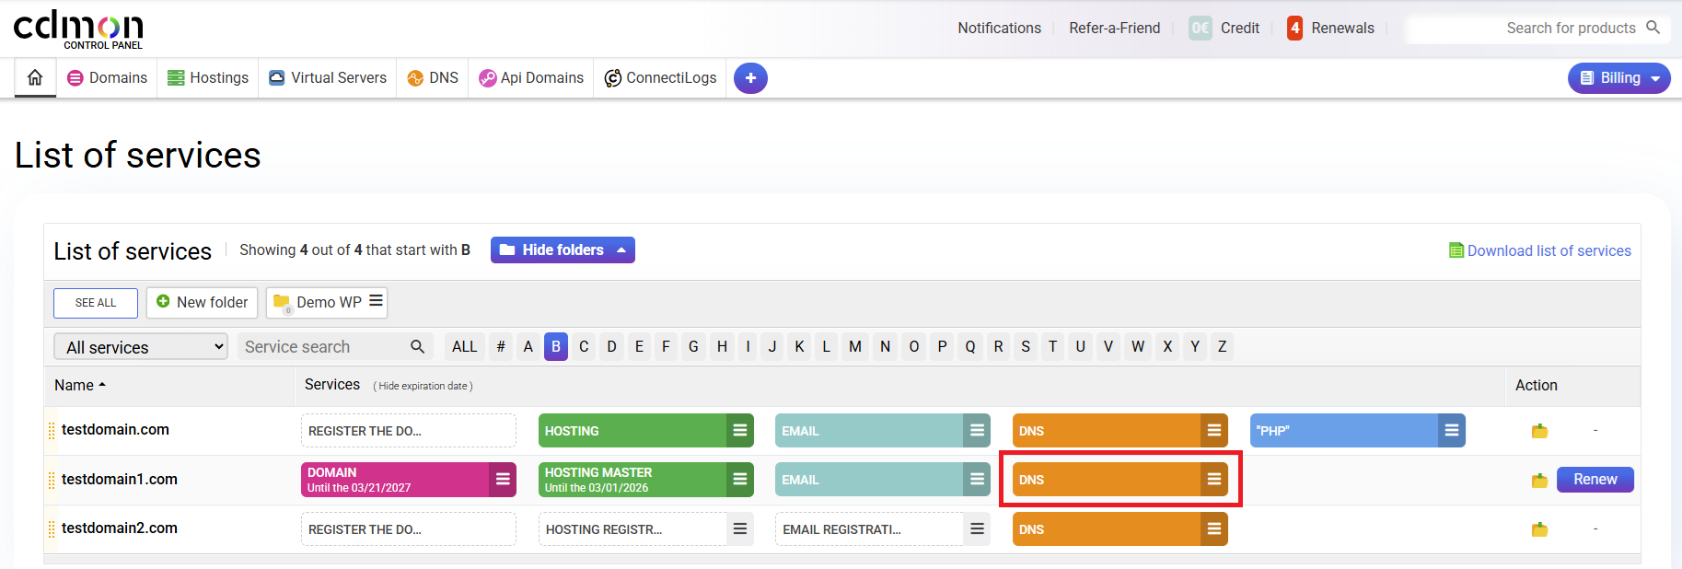Open the search magnifier in service search
Viewport: 1682px width, 569px height.
click(417, 346)
